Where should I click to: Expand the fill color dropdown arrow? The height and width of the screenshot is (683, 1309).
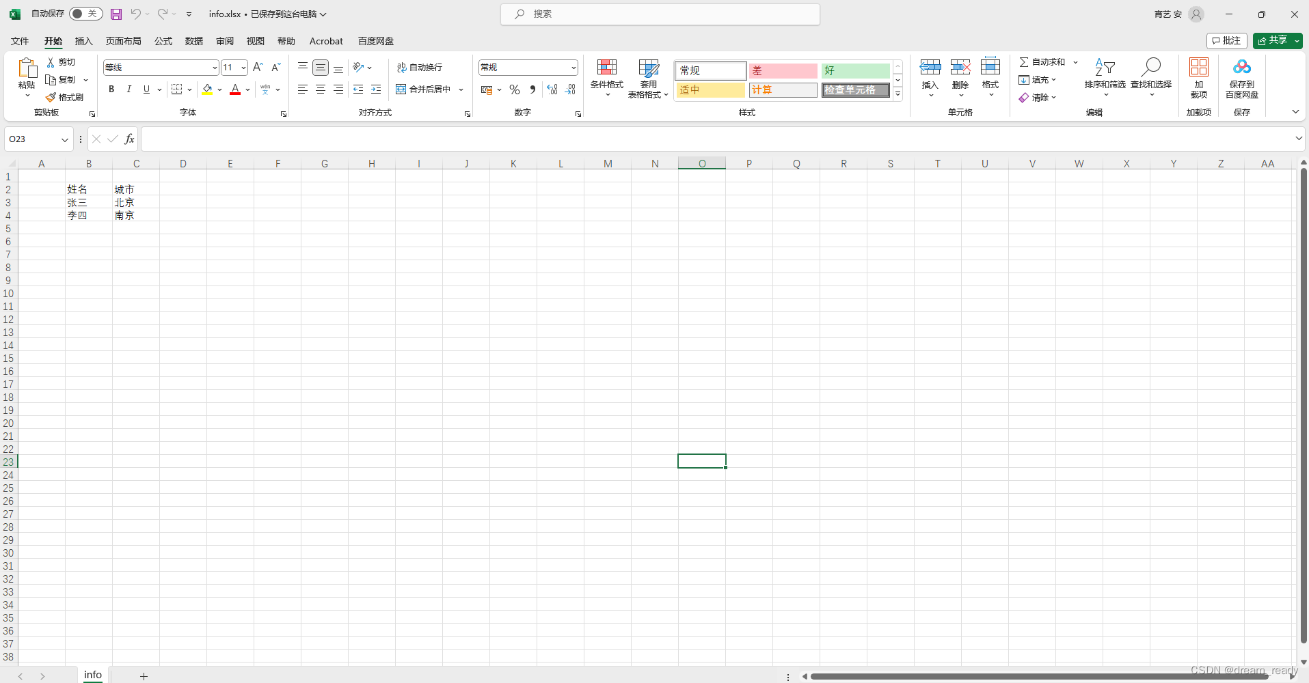tap(219, 89)
